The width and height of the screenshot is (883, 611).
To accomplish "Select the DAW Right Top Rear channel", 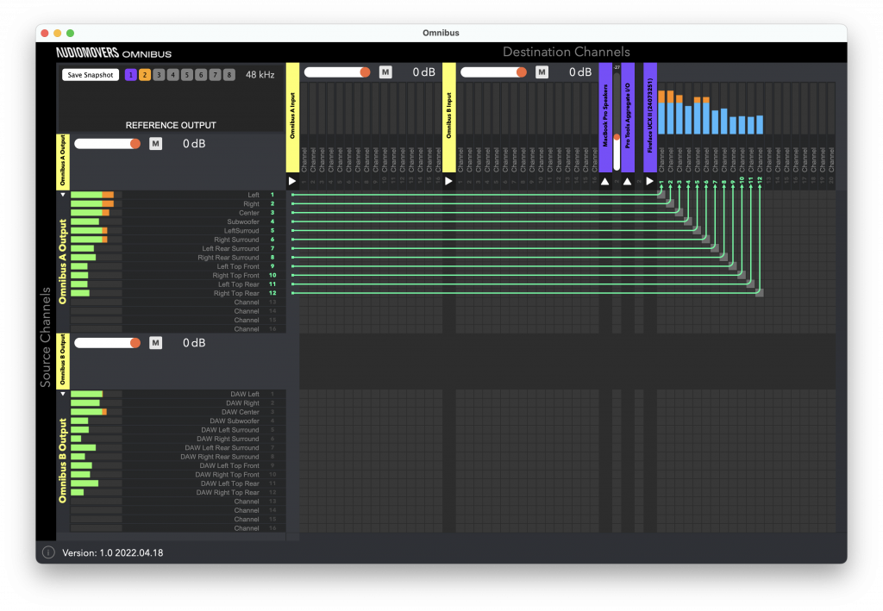I will click(x=178, y=492).
